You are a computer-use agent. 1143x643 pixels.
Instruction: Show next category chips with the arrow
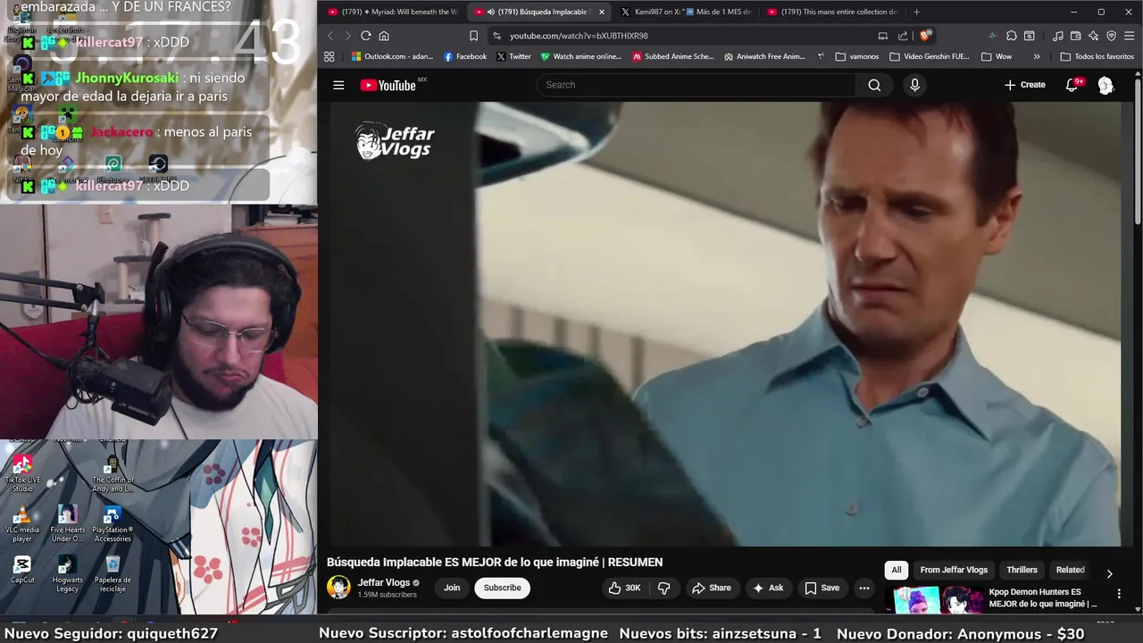click(1109, 573)
